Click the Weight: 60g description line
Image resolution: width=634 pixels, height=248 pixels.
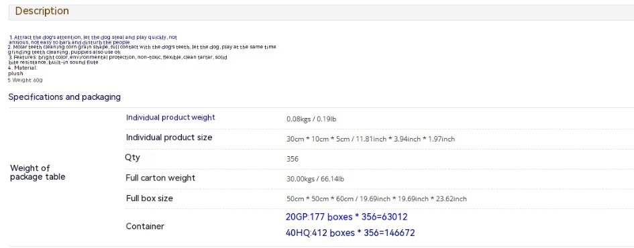pos(25,80)
